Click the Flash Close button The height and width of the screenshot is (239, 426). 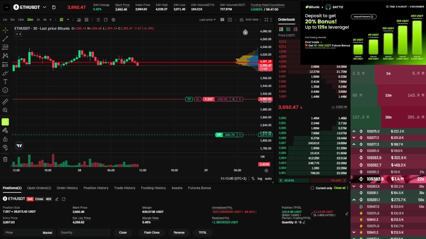[152, 232]
